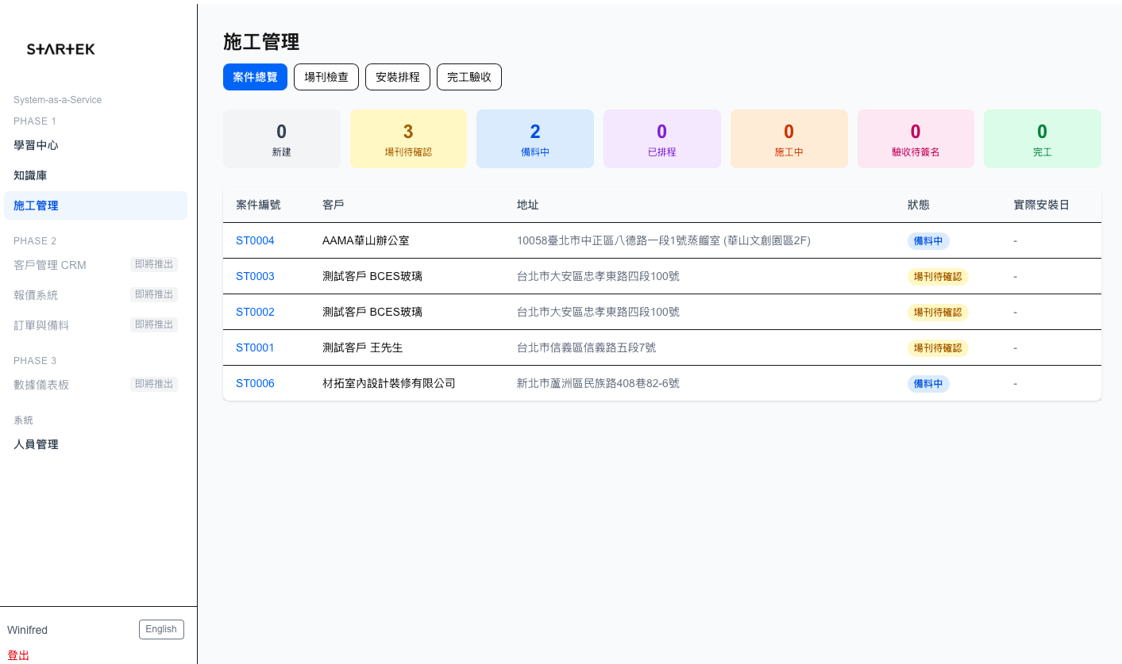
Task: Switch to the 場刊檢查 tab
Action: [x=326, y=77]
